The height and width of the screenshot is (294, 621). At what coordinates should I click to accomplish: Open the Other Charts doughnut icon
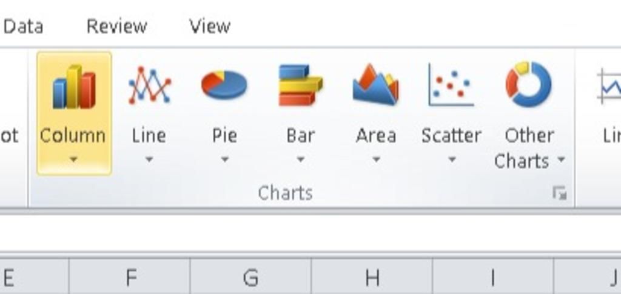pos(528,84)
